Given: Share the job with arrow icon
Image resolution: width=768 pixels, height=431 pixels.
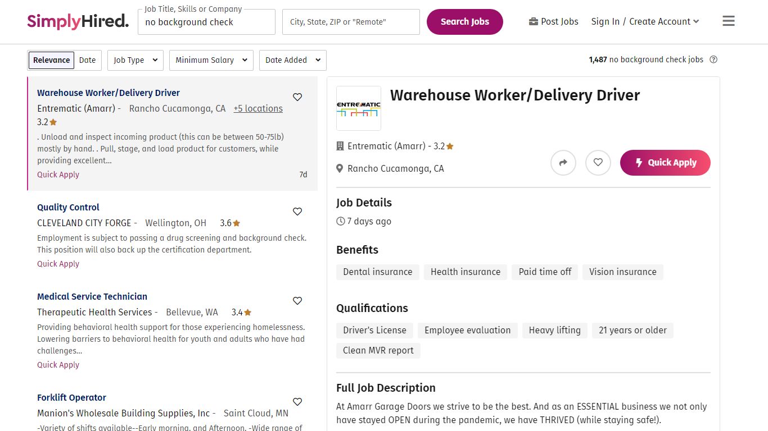Looking at the screenshot, I should click(563, 163).
